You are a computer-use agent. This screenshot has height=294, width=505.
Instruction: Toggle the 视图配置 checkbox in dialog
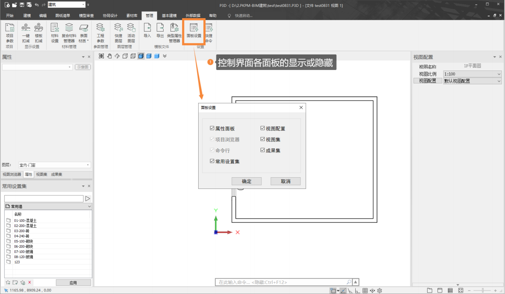pyautogui.click(x=263, y=128)
